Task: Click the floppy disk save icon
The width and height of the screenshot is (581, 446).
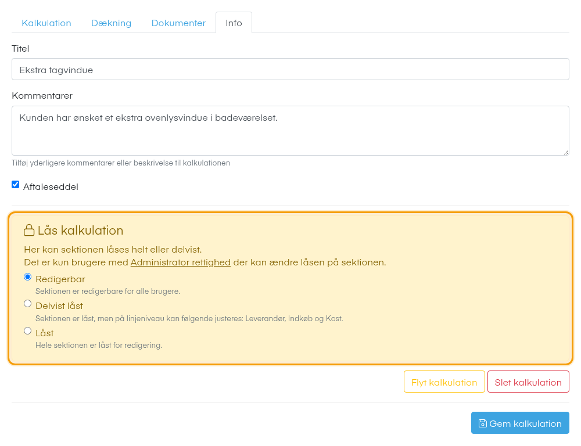Action: click(482, 423)
